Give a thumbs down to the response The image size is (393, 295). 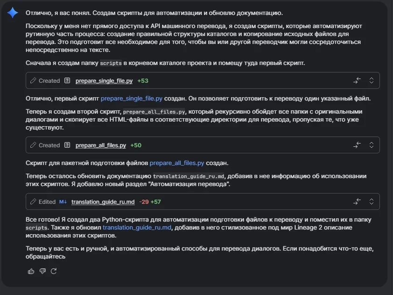(42, 271)
